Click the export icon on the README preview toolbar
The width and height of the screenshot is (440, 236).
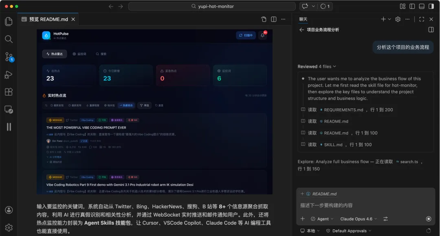(263, 19)
